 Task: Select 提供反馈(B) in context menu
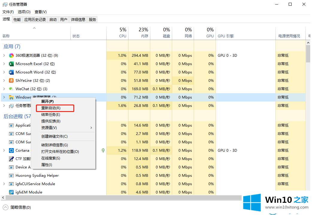pos(63,121)
